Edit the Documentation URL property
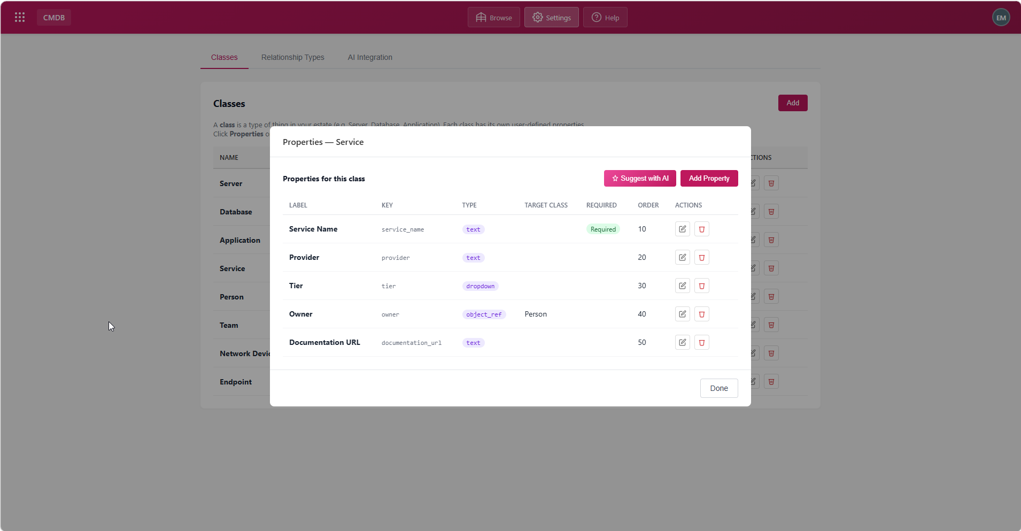Viewport: 1021px width, 531px height. (683, 342)
